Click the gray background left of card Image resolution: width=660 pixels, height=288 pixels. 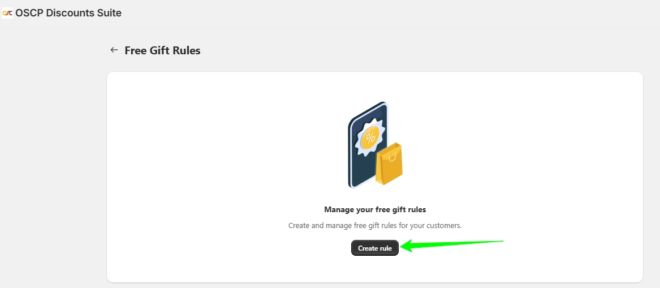pyautogui.click(x=50, y=169)
